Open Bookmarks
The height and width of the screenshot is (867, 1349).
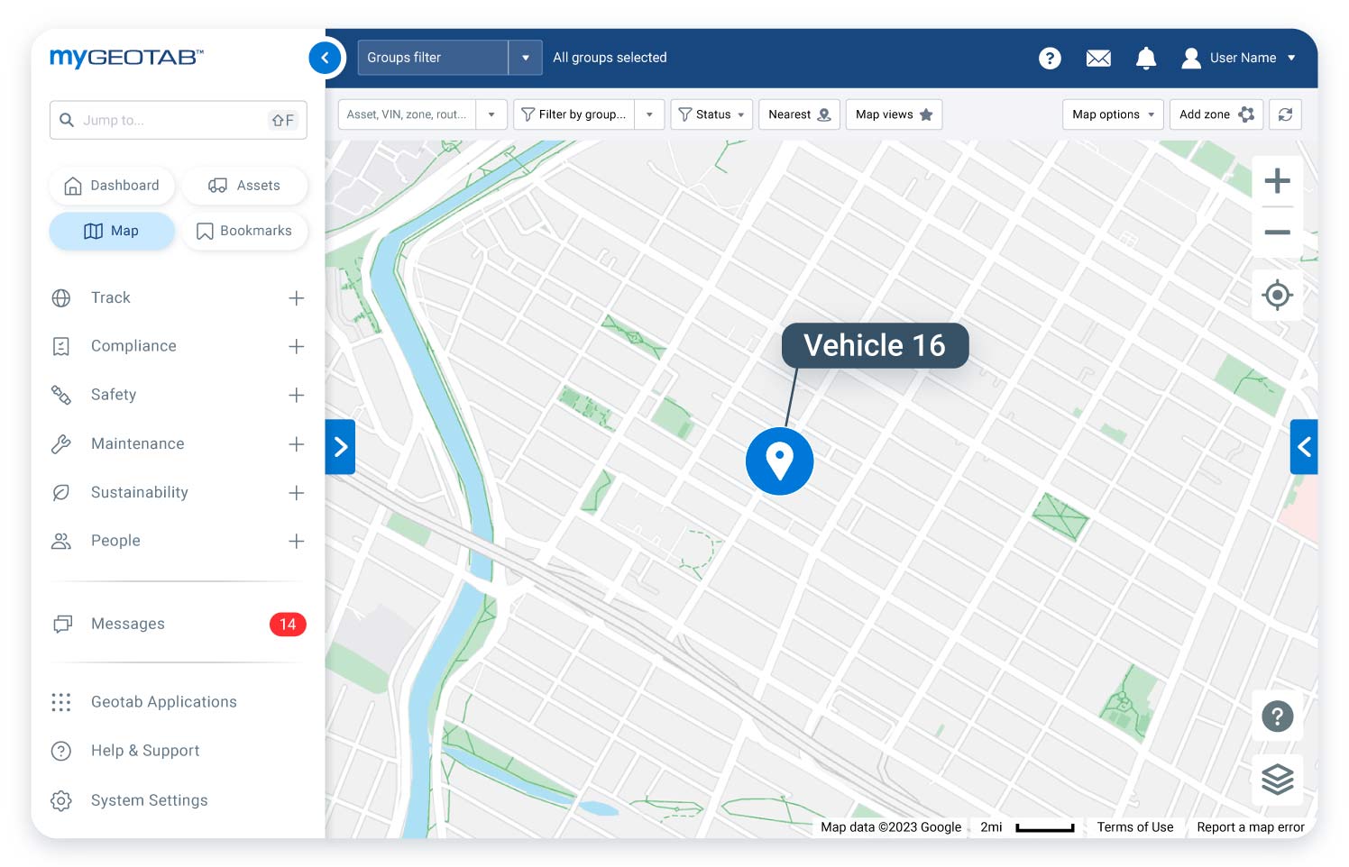point(245,231)
